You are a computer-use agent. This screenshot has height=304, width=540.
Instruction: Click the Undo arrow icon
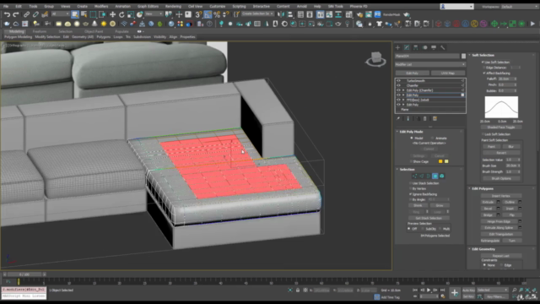[x=8, y=14]
